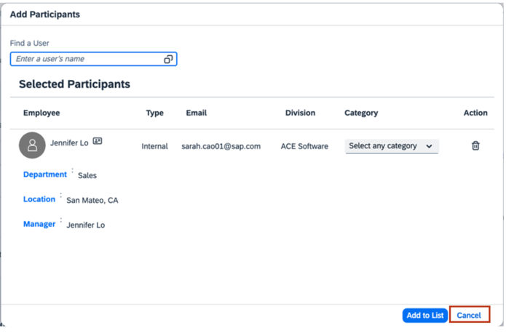Click Jennifer Lo's avatar icon
506x333 pixels.
pyautogui.click(x=32, y=145)
